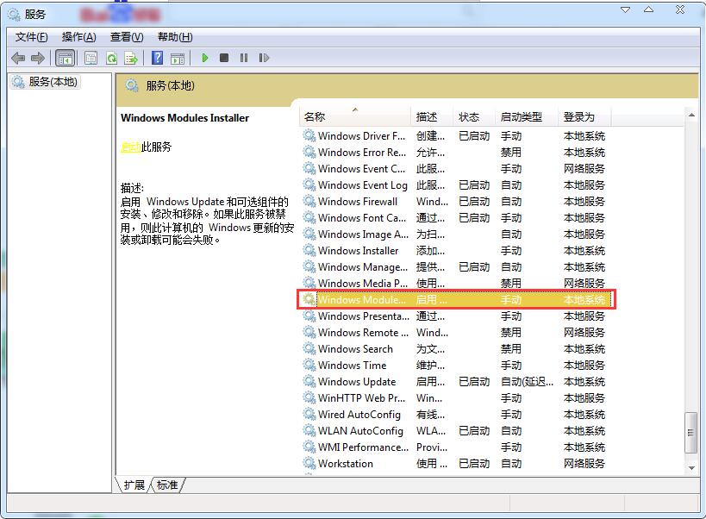Click the Restart service icon
The height and width of the screenshot is (519, 706).
[x=264, y=58]
